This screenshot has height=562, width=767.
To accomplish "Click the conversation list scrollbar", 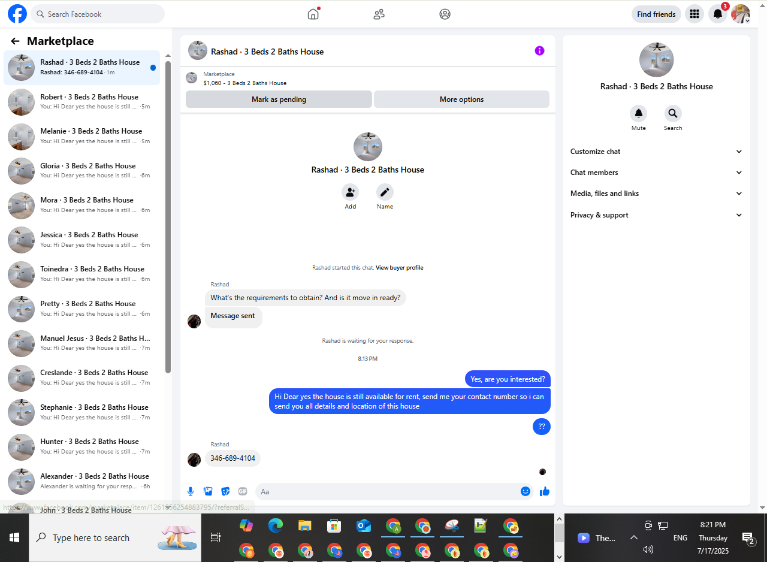I will click(x=168, y=217).
